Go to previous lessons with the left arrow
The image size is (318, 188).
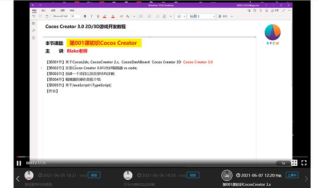[x=18, y=179]
